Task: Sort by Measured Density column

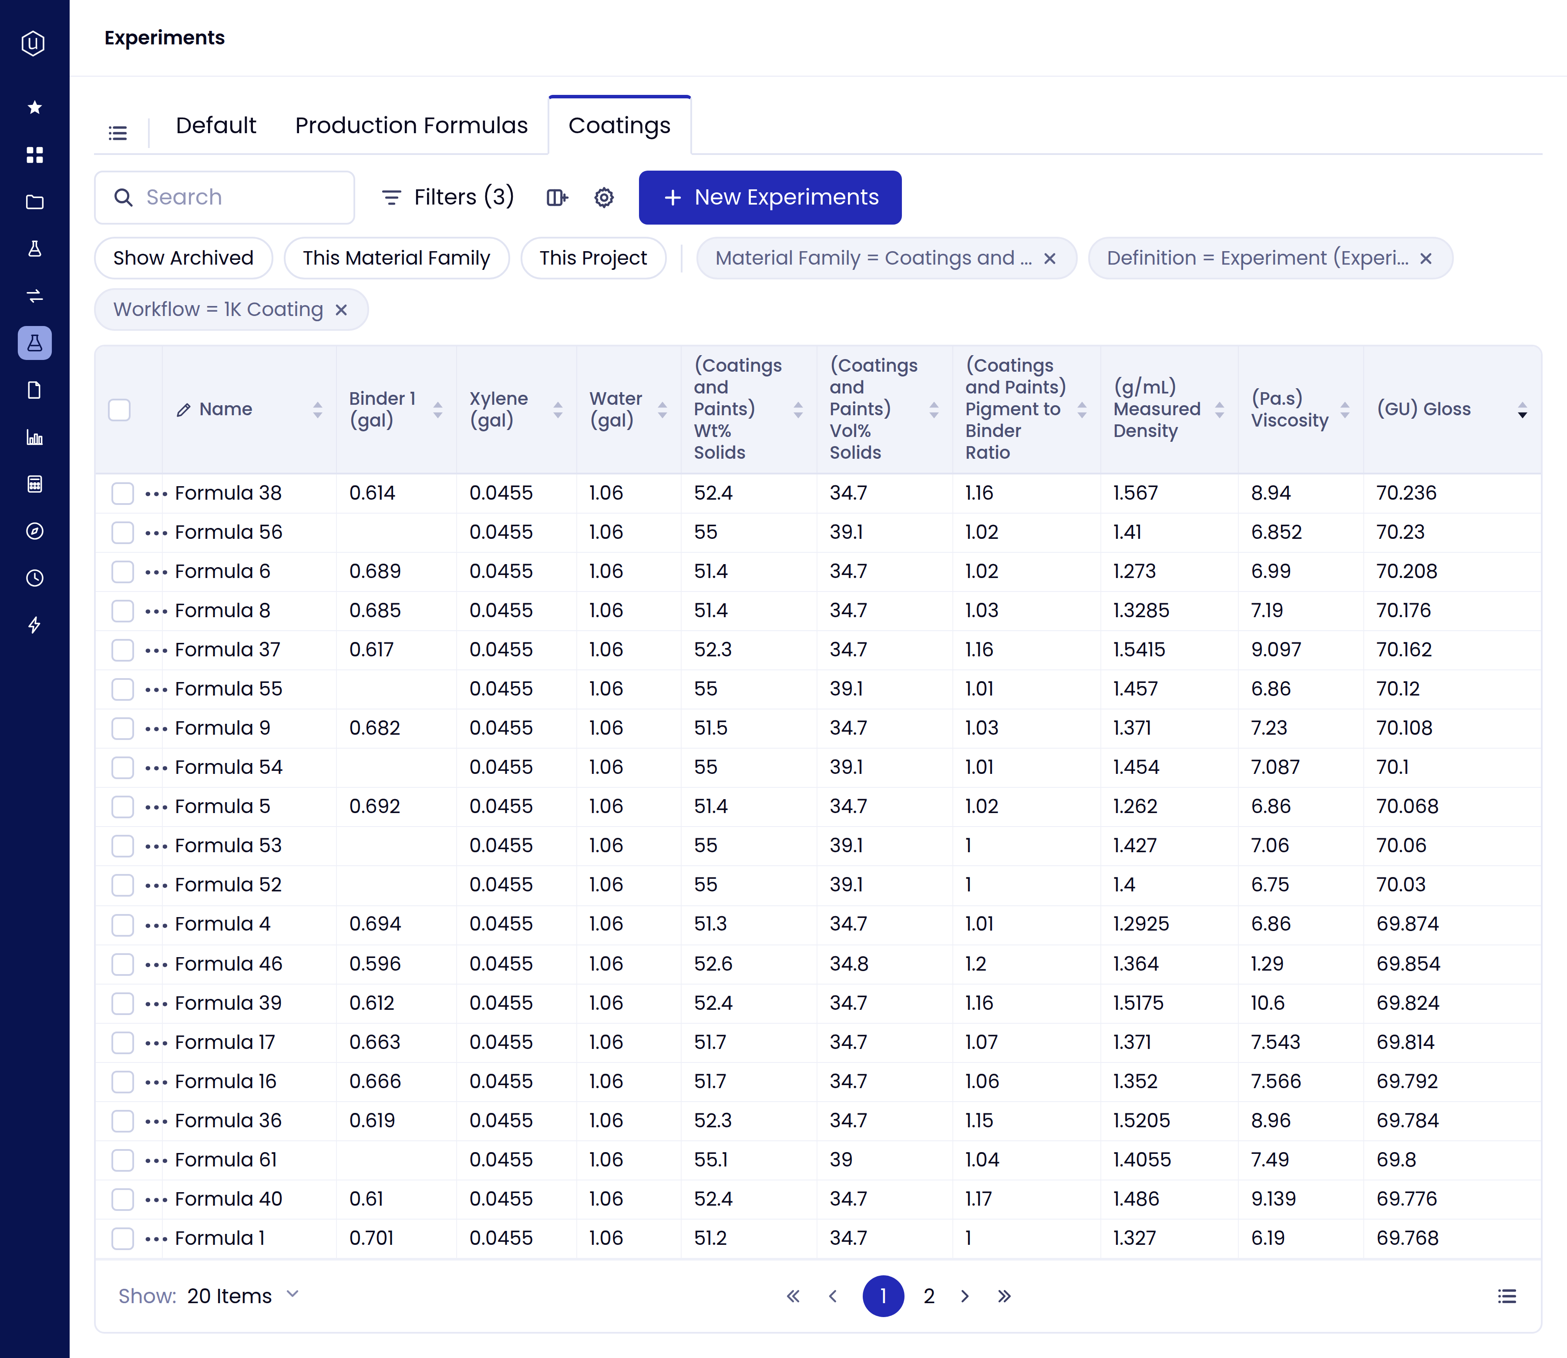Action: (1219, 410)
